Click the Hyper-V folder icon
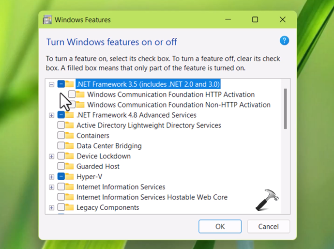Viewport: 334px width, 249px height. tap(70, 176)
